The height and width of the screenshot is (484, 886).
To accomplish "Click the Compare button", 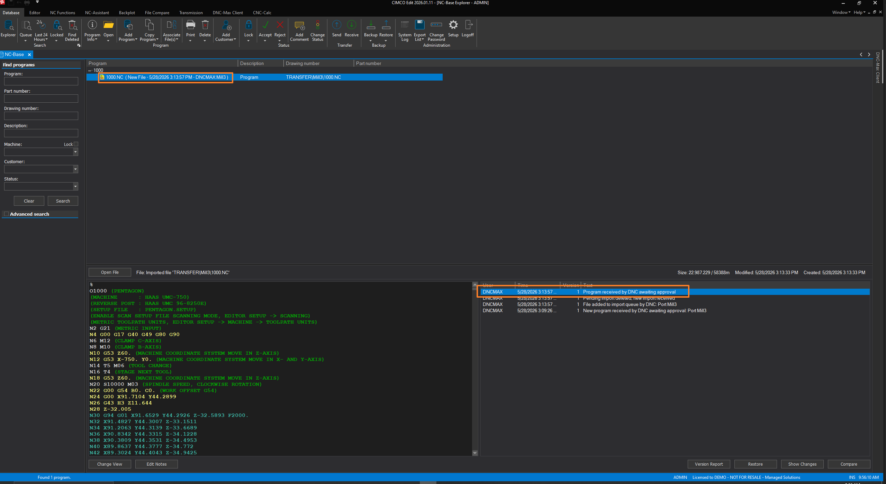I will 849,464.
